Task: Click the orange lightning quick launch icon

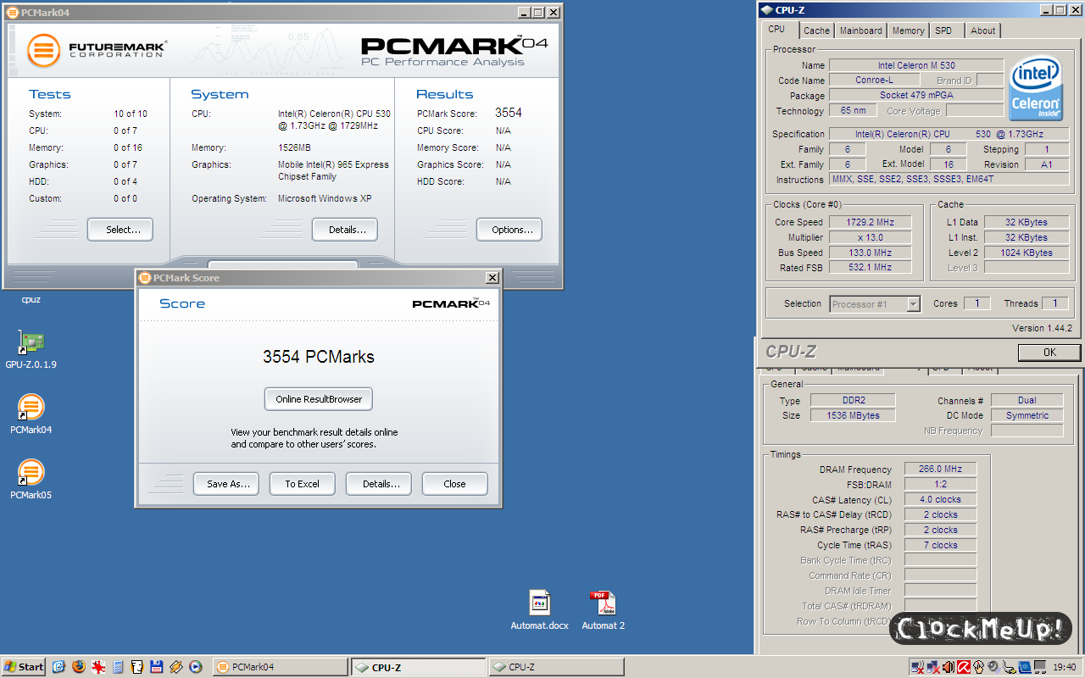Action: (175, 667)
